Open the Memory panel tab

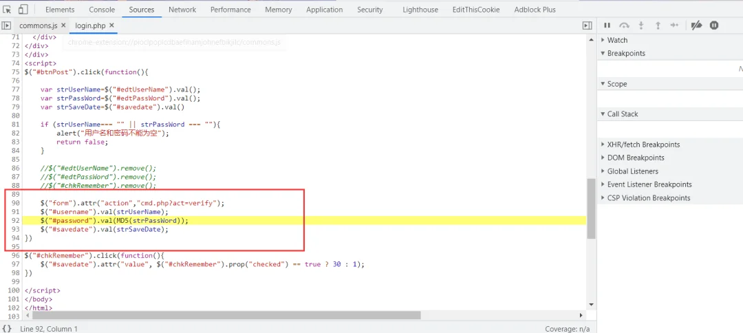pyautogui.click(x=279, y=10)
